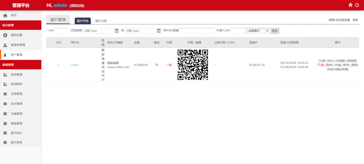
Task: Open 注单管理 via its sidebar icon
Action: pos(5,94)
